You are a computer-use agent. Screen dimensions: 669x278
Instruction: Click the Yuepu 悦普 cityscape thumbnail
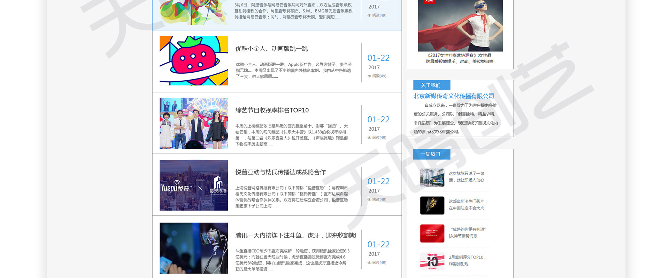click(x=194, y=185)
